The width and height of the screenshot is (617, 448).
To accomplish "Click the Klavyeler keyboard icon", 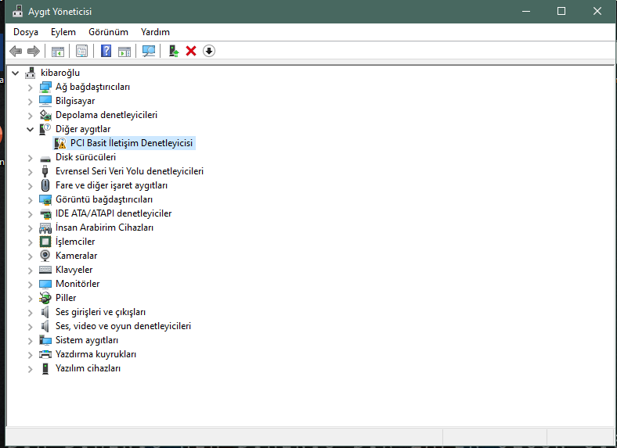I will pyautogui.click(x=45, y=270).
